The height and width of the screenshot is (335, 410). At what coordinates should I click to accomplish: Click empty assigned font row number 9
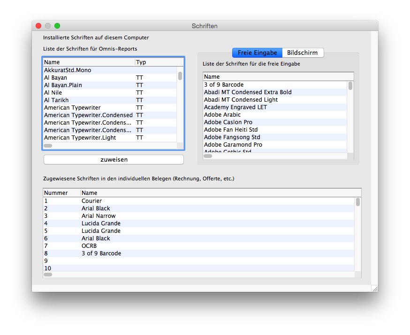coord(46,261)
